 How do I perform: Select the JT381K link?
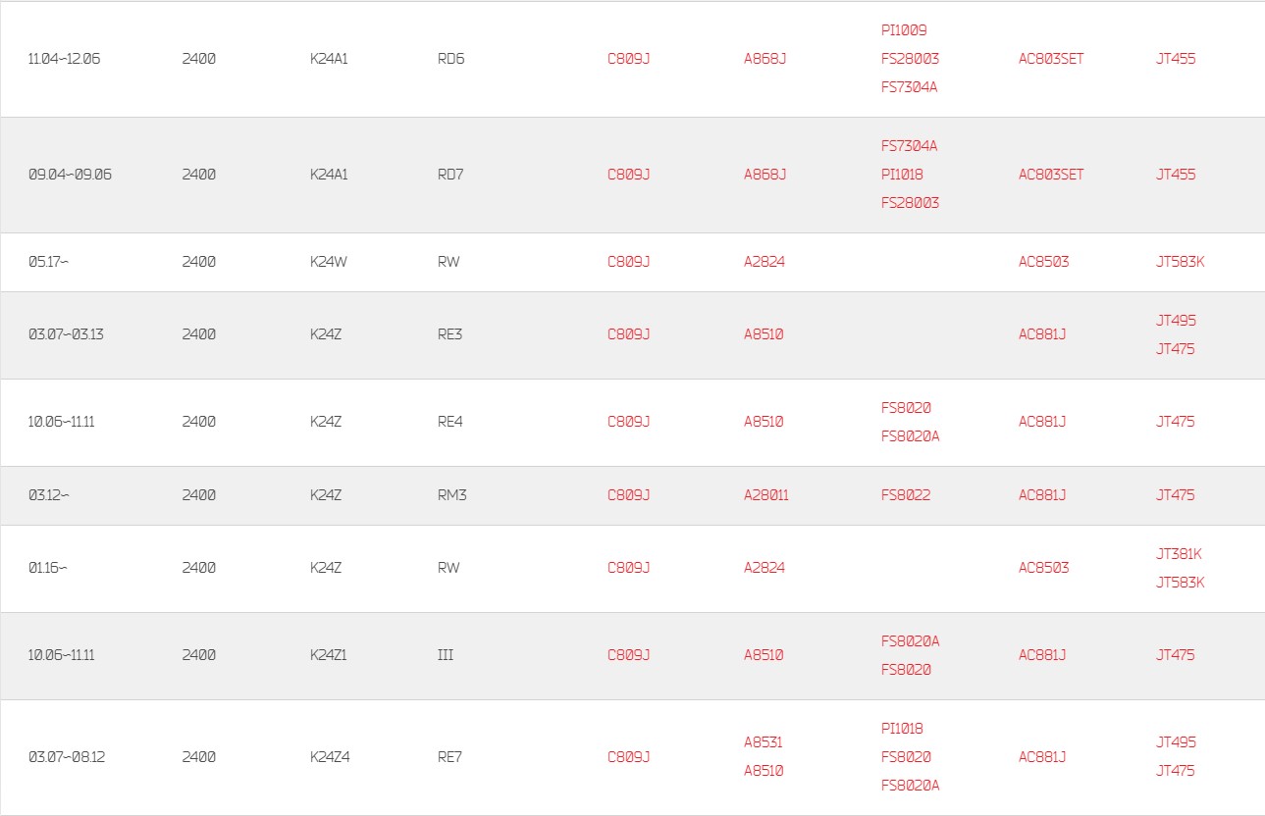(1179, 554)
